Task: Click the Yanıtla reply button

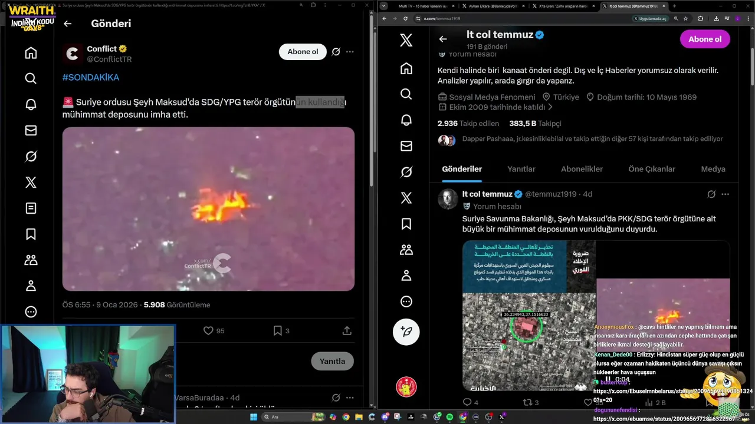Action: click(332, 361)
